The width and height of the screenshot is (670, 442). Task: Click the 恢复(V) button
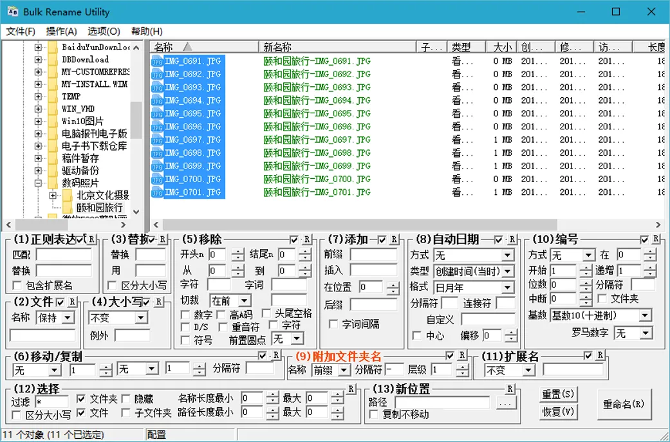click(557, 412)
